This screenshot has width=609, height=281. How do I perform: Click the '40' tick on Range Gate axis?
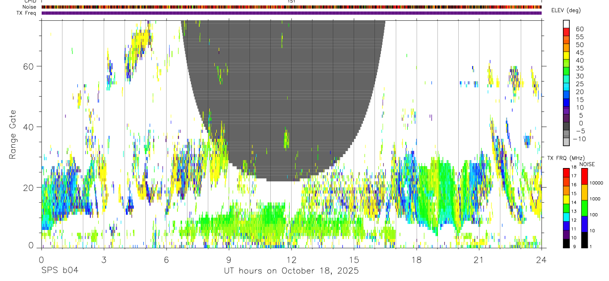(29, 127)
